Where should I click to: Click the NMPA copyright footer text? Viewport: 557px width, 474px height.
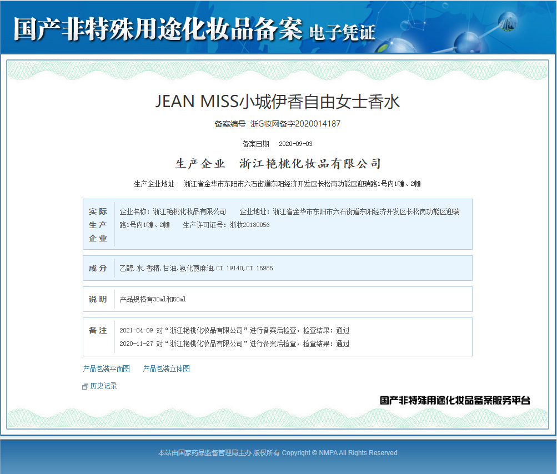click(278, 453)
